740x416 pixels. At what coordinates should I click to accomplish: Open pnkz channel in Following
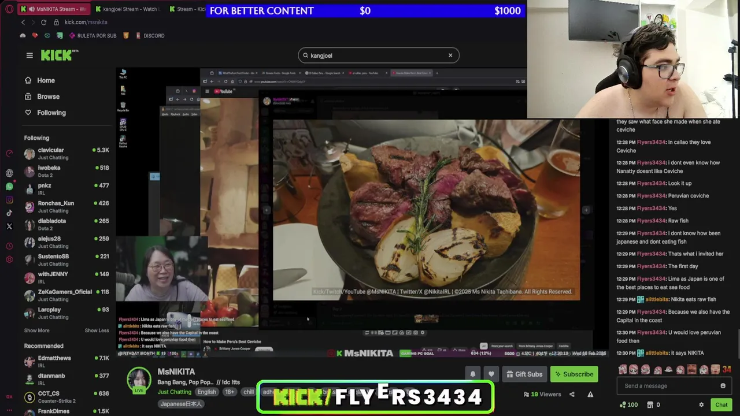tap(66, 189)
